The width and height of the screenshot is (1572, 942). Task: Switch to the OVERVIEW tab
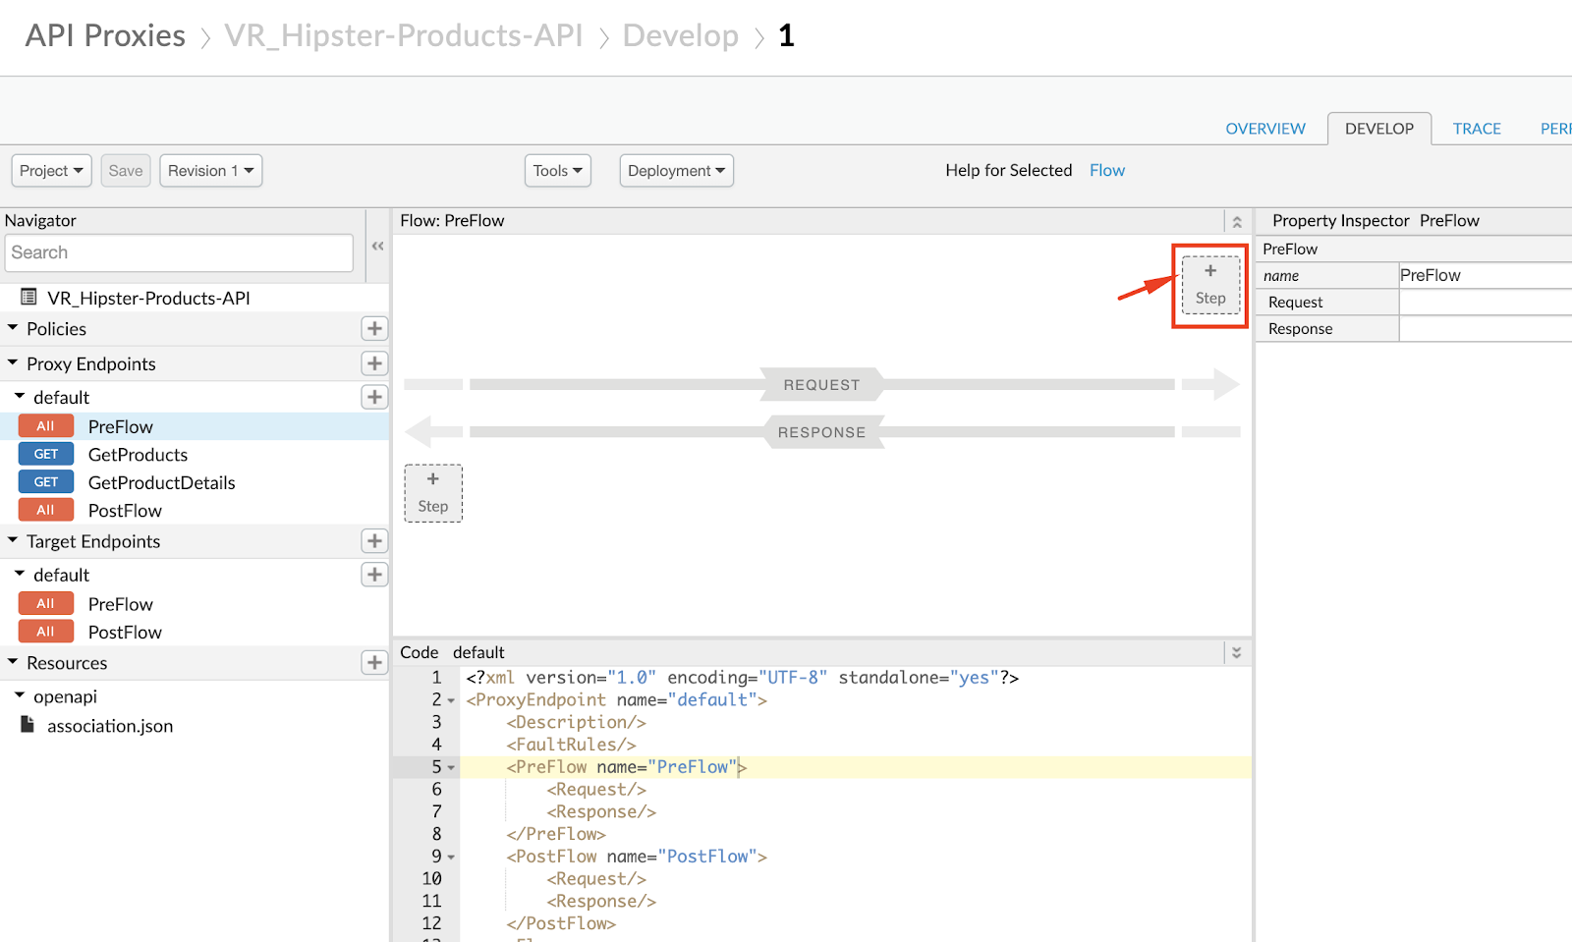(1265, 129)
